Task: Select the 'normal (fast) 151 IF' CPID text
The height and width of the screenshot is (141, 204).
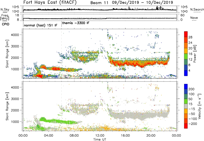Action: (41, 25)
